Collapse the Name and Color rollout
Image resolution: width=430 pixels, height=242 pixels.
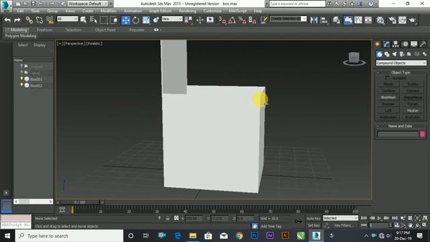point(400,126)
